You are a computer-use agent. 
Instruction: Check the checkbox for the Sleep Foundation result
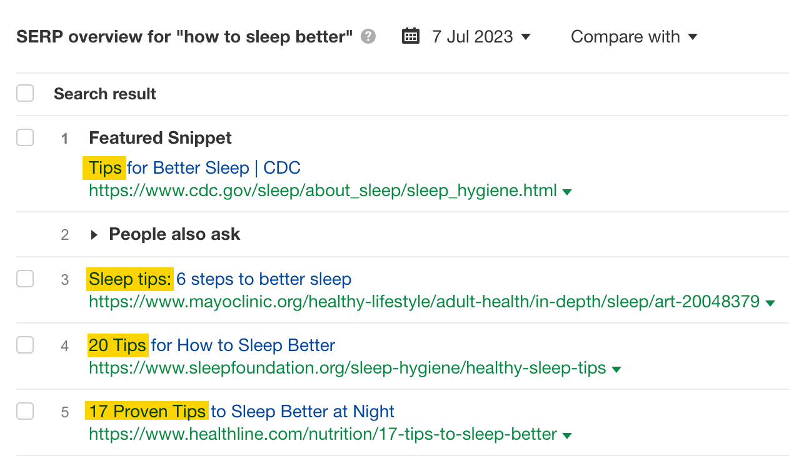pyautogui.click(x=24, y=345)
